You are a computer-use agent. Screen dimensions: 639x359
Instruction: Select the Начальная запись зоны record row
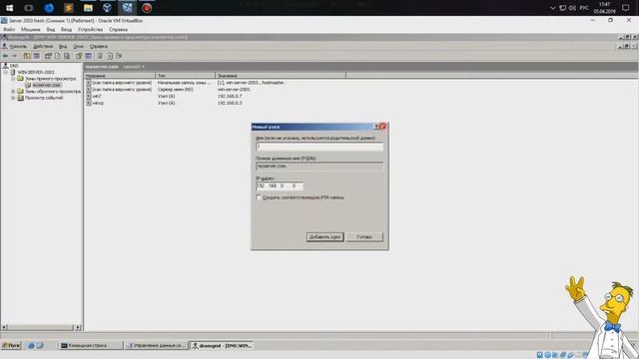point(185,83)
